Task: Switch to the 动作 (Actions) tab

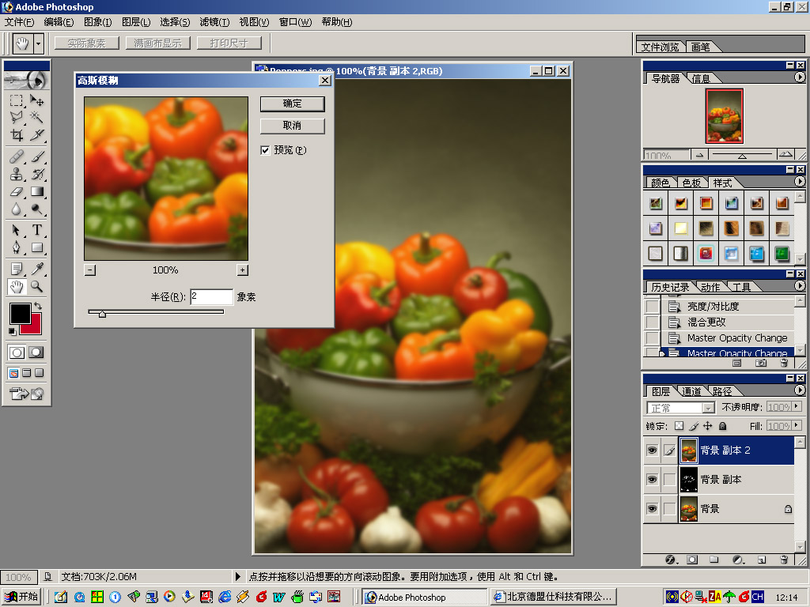Action: pos(710,287)
